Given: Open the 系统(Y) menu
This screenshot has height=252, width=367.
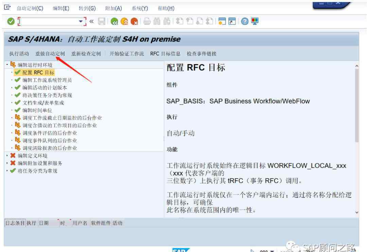Looking at the screenshot, I should tap(140, 8).
